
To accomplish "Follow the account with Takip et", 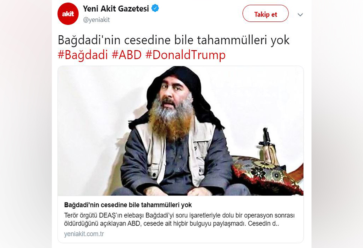I will tap(266, 14).
